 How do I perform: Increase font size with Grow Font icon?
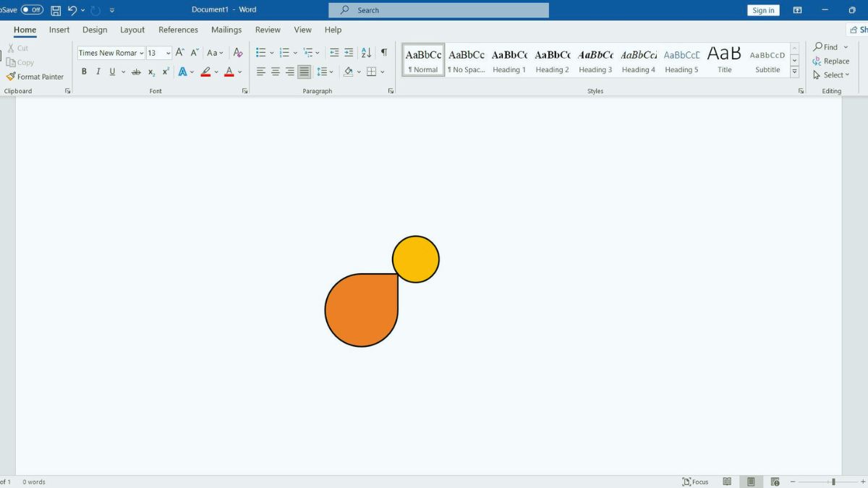pyautogui.click(x=180, y=53)
